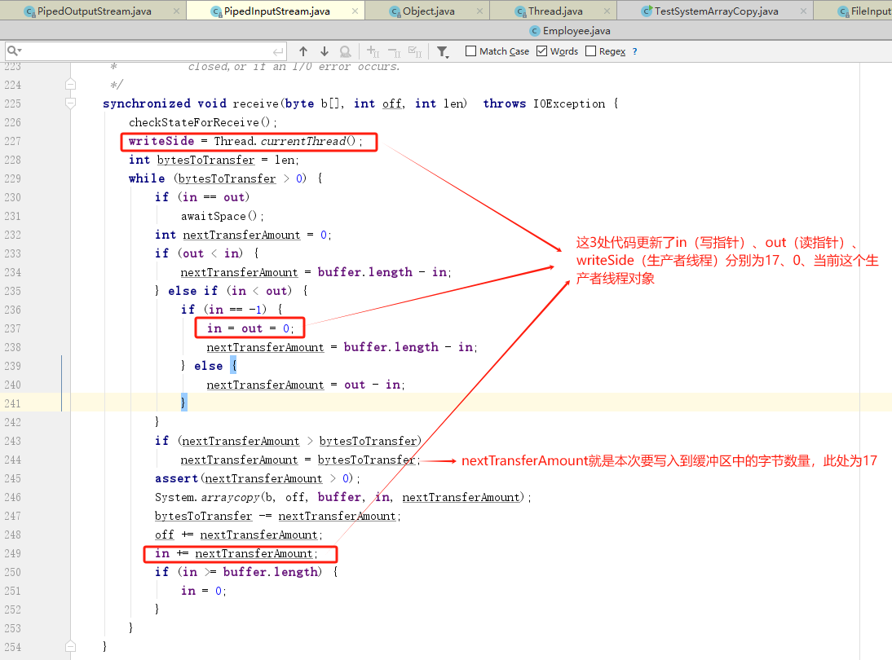Click 'in = 0;' on line 251
The image size is (892, 660).
[x=204, y=591]
